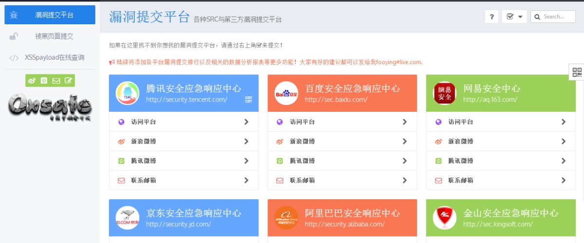This screenshot has width=584, height=243.
Task: Open XSSpayload在线查询 sidebar menu item
Action: coord(50,57)
